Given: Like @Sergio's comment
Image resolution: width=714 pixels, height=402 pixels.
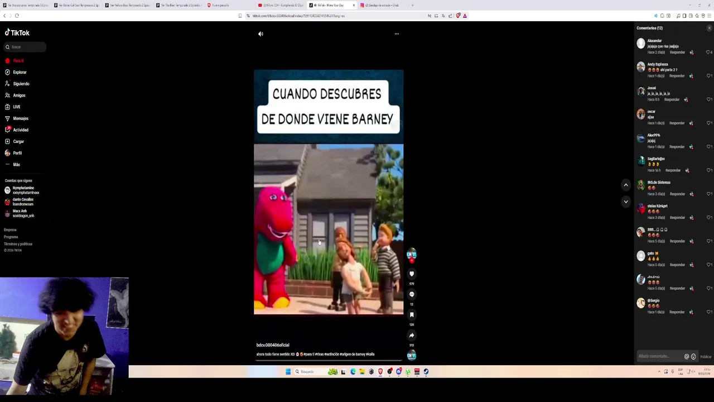Looking at the screenshot, I should pyautogui.click(x=708, y=312).
